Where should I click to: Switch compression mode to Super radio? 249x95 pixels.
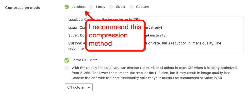click(111, 7)
